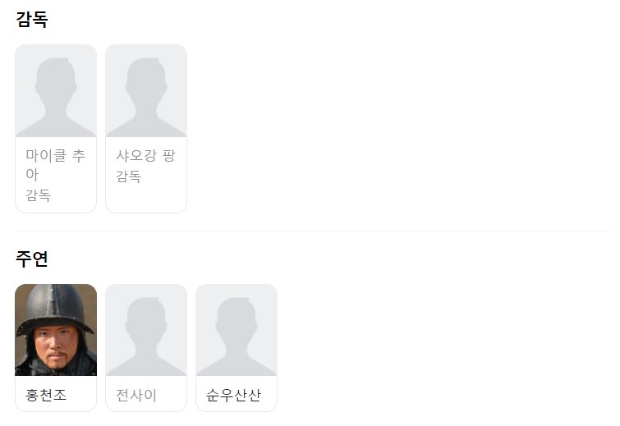Image resolution: width=620 pixels, height=426 pixels.
Task: Select the 전사이 name label
Action: coord(136,395)
